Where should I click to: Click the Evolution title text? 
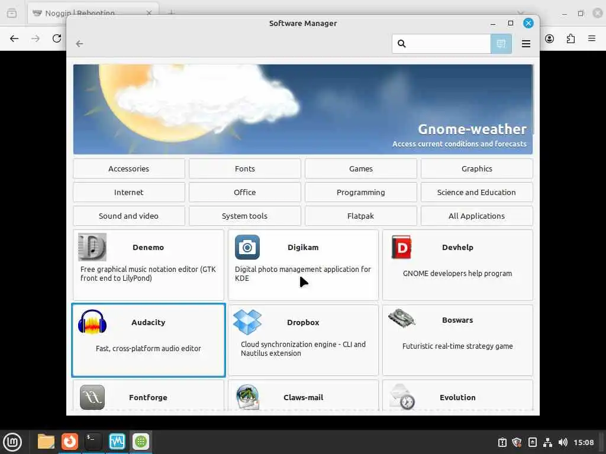click(x=457, y=397)
